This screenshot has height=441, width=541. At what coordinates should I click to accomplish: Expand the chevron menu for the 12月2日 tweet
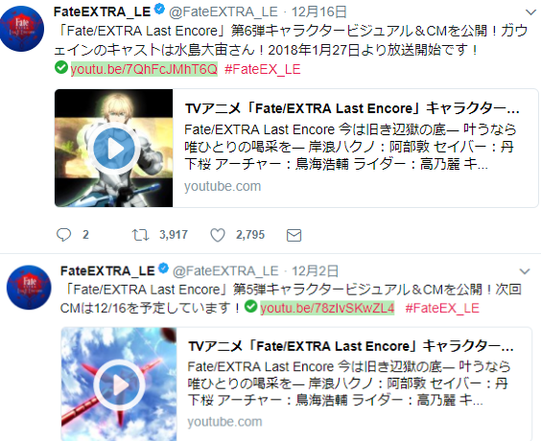[525, 271]
